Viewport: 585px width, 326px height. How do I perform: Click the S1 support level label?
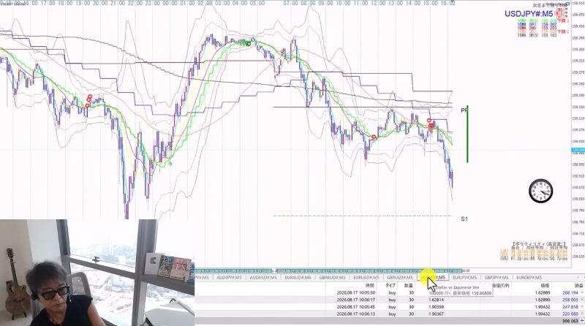464,219
